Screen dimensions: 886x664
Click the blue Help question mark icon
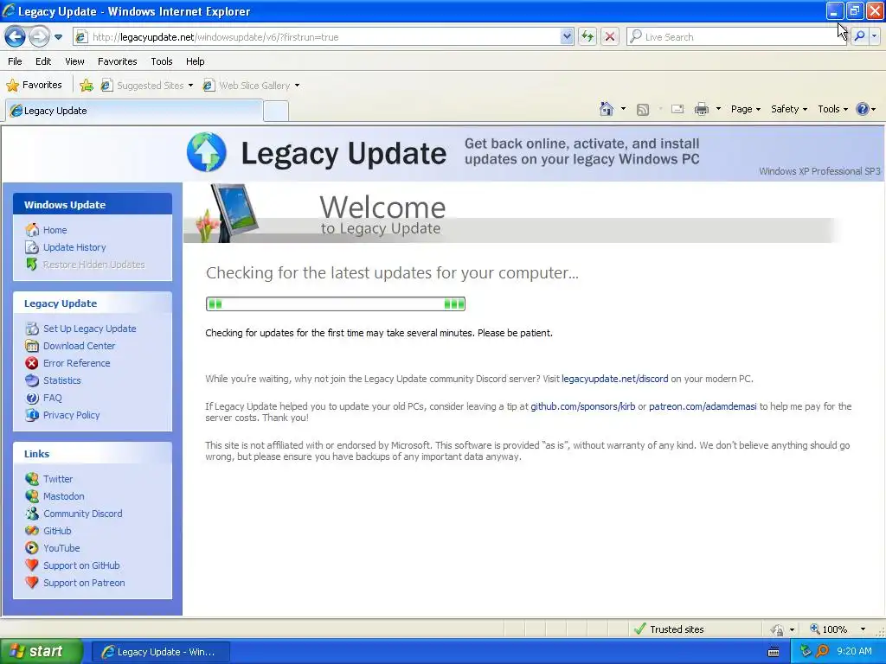[x=863, y=109]
